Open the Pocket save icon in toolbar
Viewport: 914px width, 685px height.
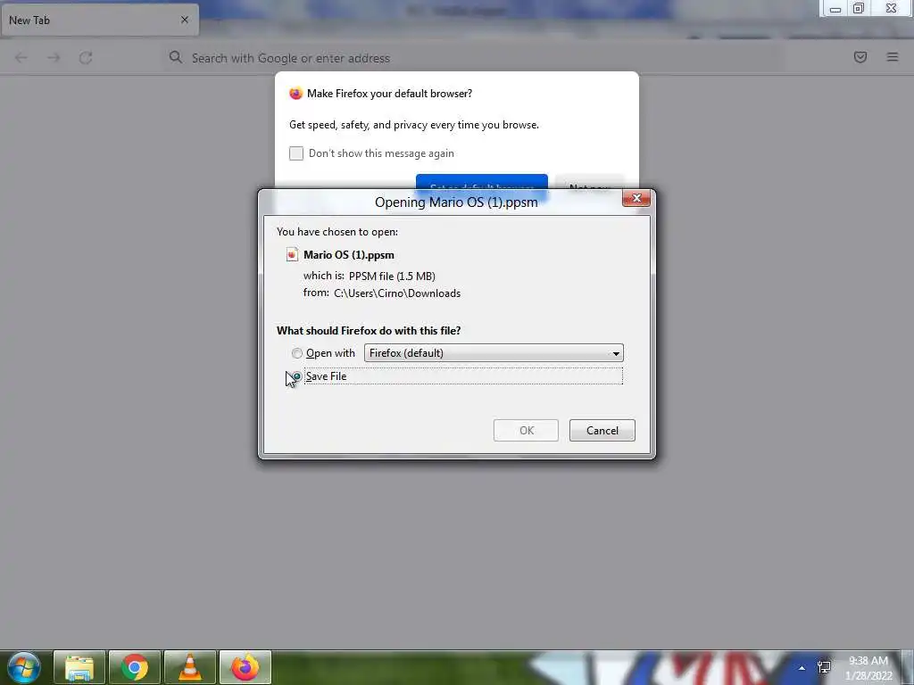coord(860,57)
